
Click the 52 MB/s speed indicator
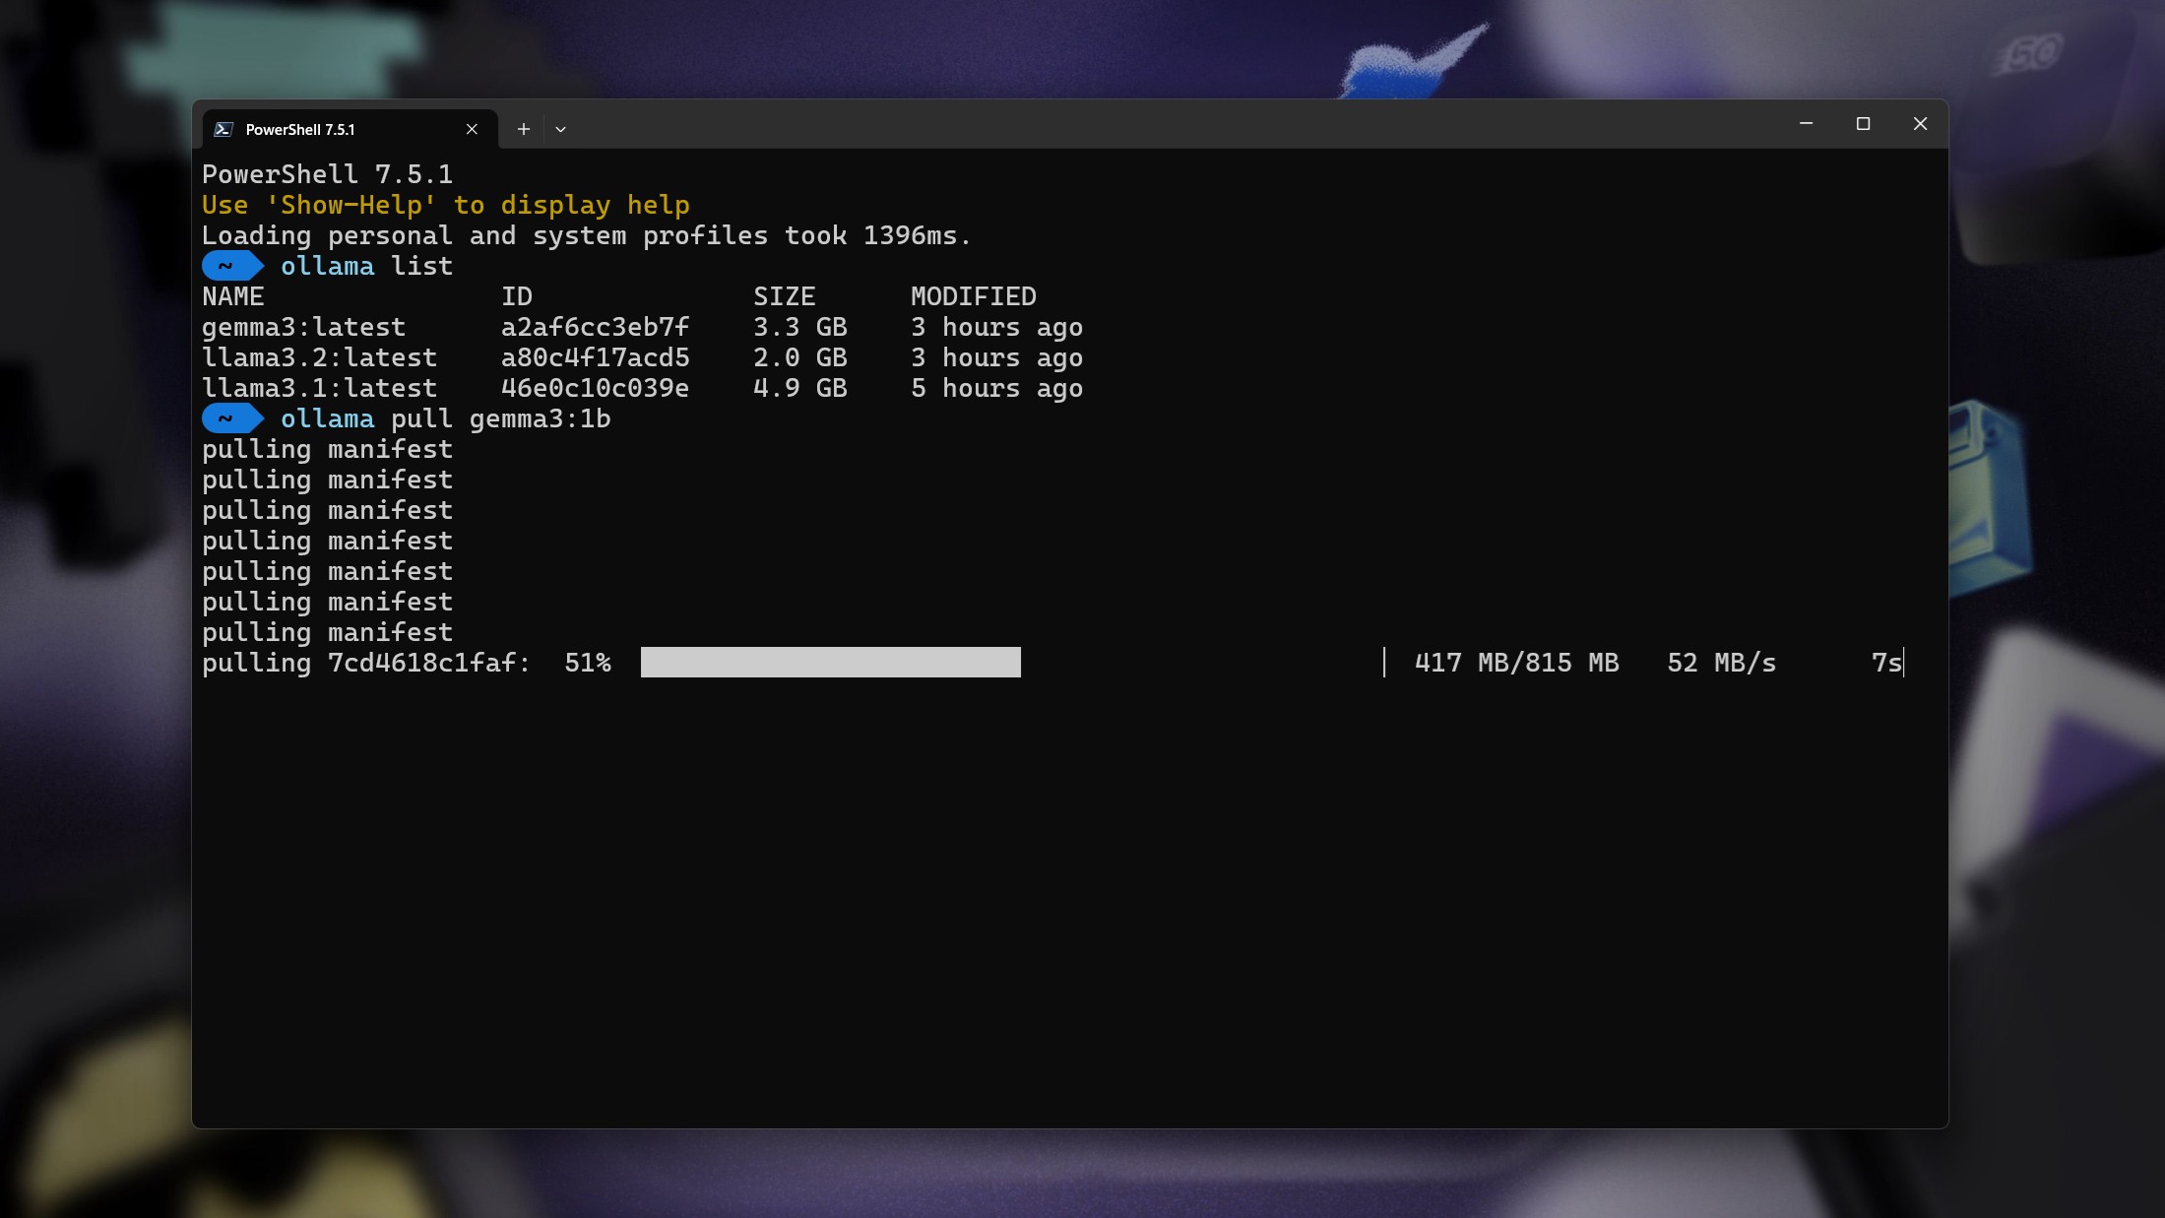[x=1720, y=662]
